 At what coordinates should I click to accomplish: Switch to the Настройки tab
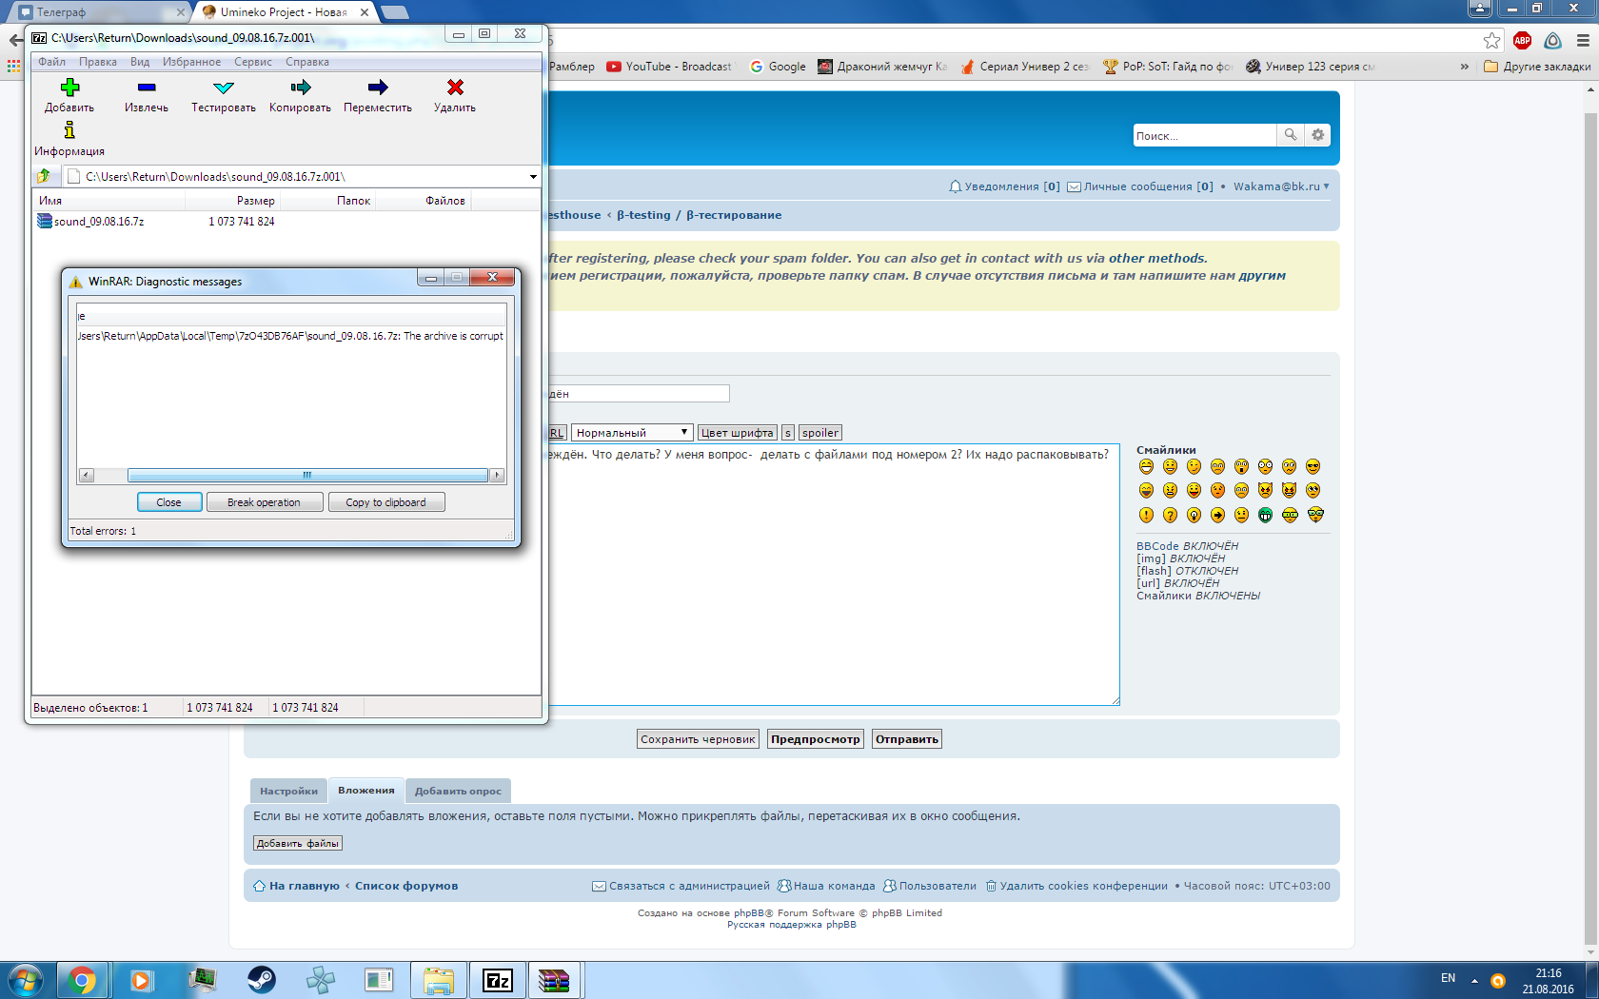[288, 791]
